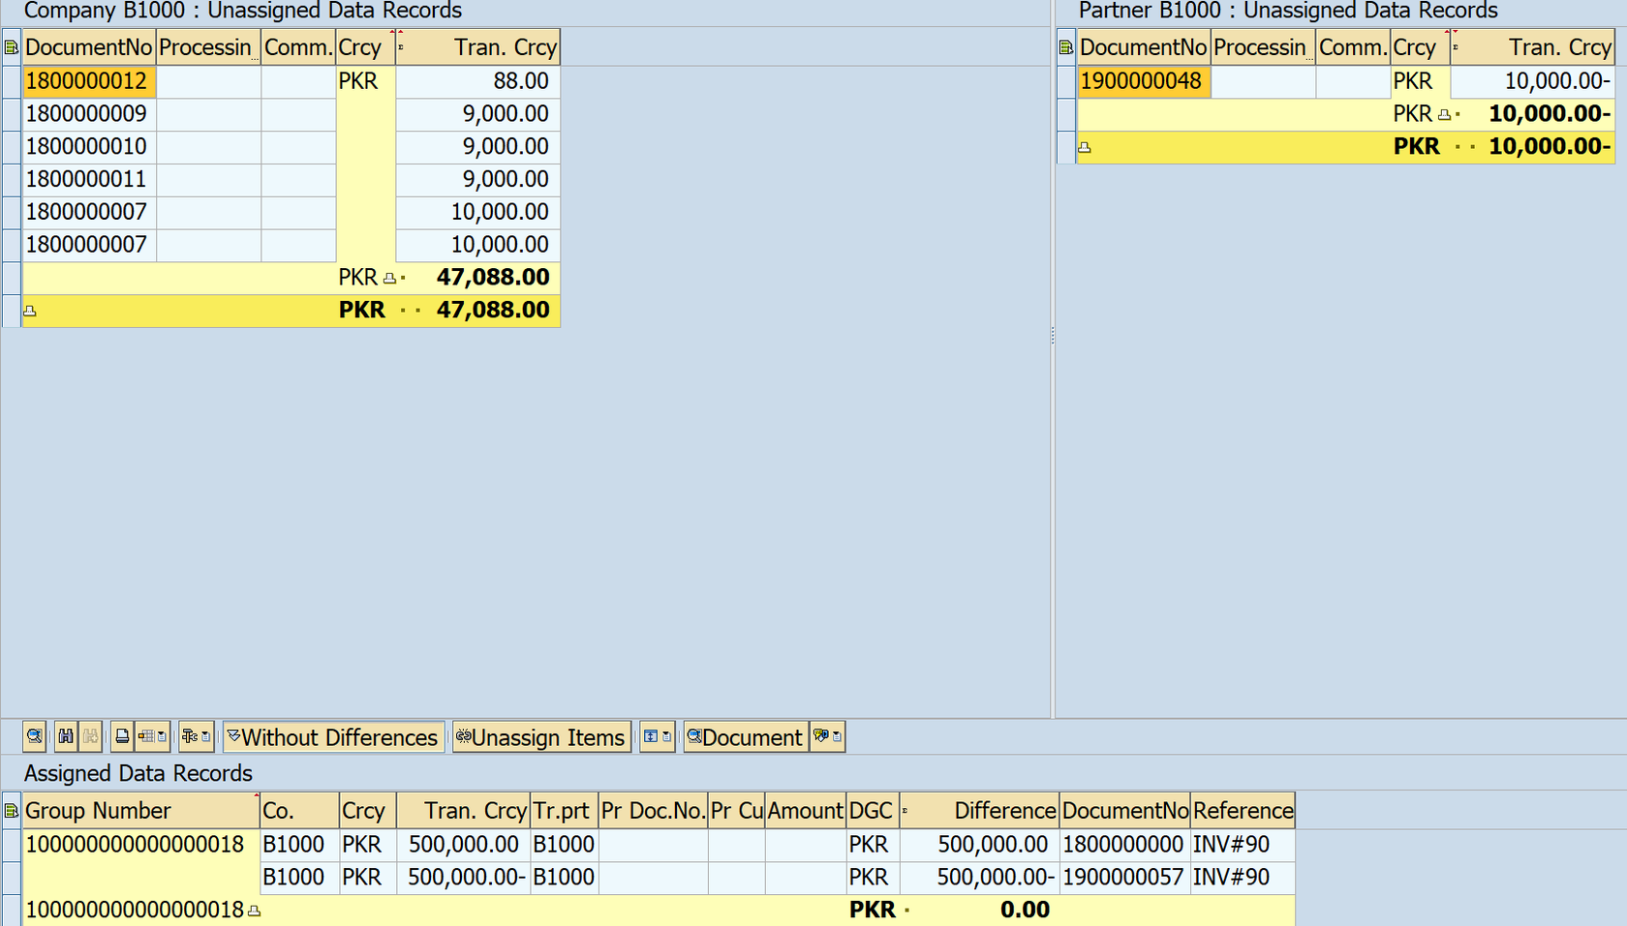Click Company table Comm. column header
The height and width of the screenshot is (926, 1627).
tap(298, 47)
